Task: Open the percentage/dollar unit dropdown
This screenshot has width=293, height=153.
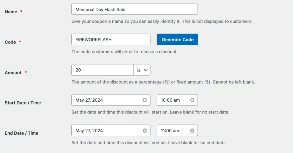Action: point(142,70)
